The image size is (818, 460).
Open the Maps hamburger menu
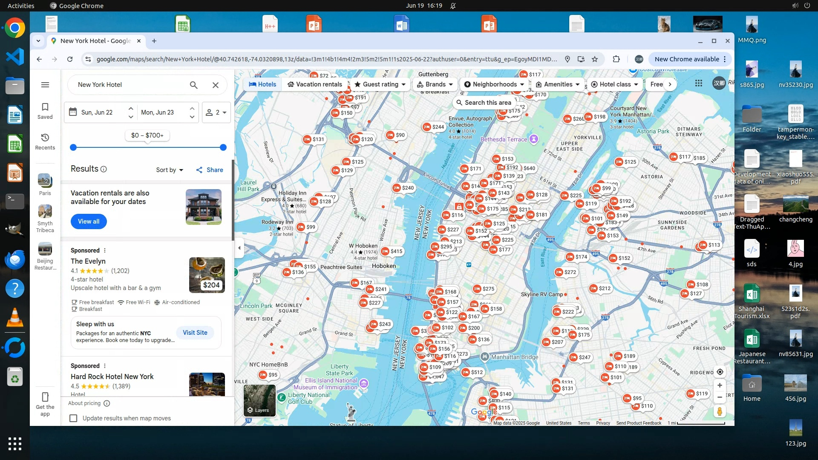pos(45,85)
